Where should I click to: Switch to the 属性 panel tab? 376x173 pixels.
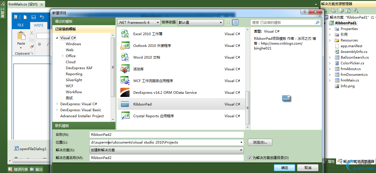tap(329, 162)
